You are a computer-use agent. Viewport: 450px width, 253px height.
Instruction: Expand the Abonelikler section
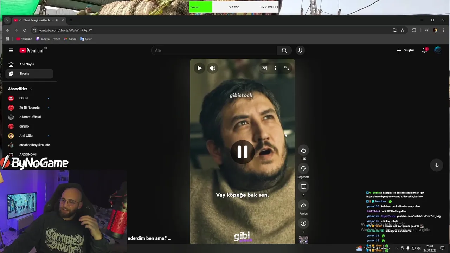[x=20, y=89]
